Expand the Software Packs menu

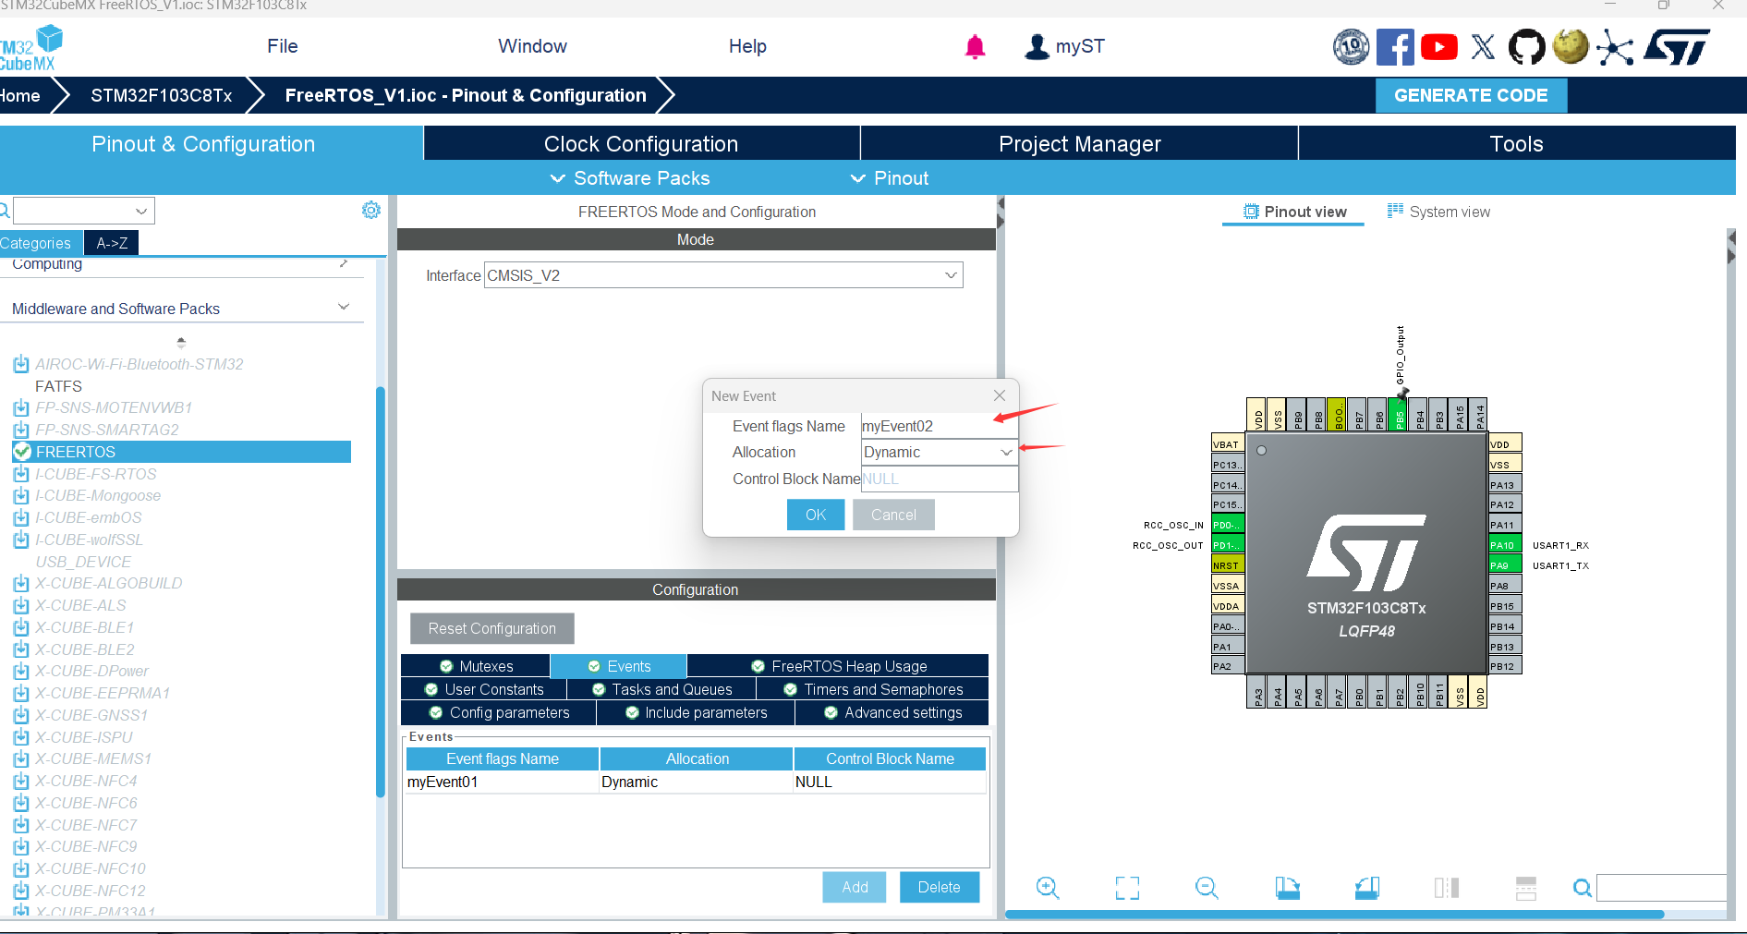[x=630, y=178]
